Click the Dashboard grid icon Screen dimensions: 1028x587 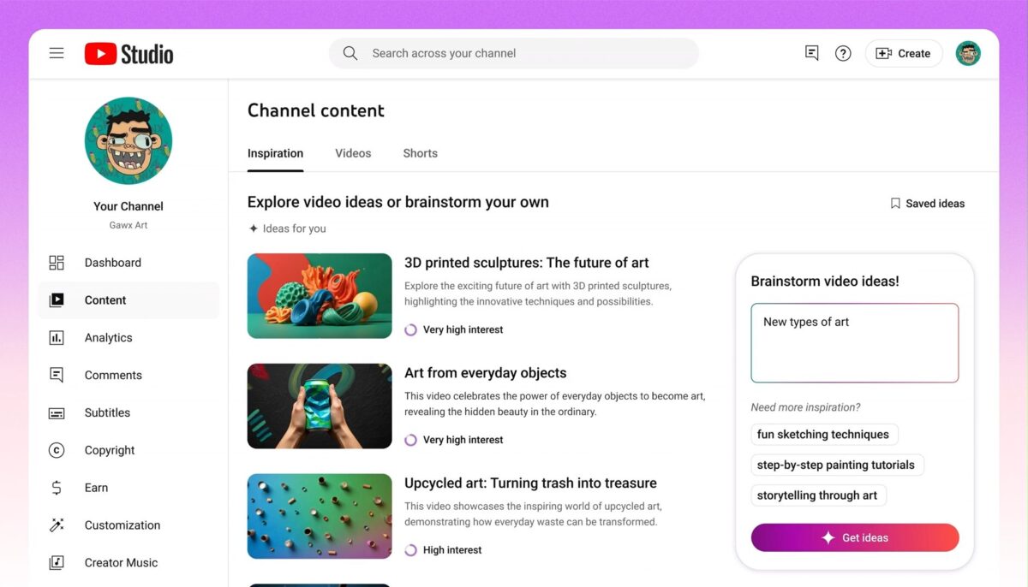click(x=57, y=263)
